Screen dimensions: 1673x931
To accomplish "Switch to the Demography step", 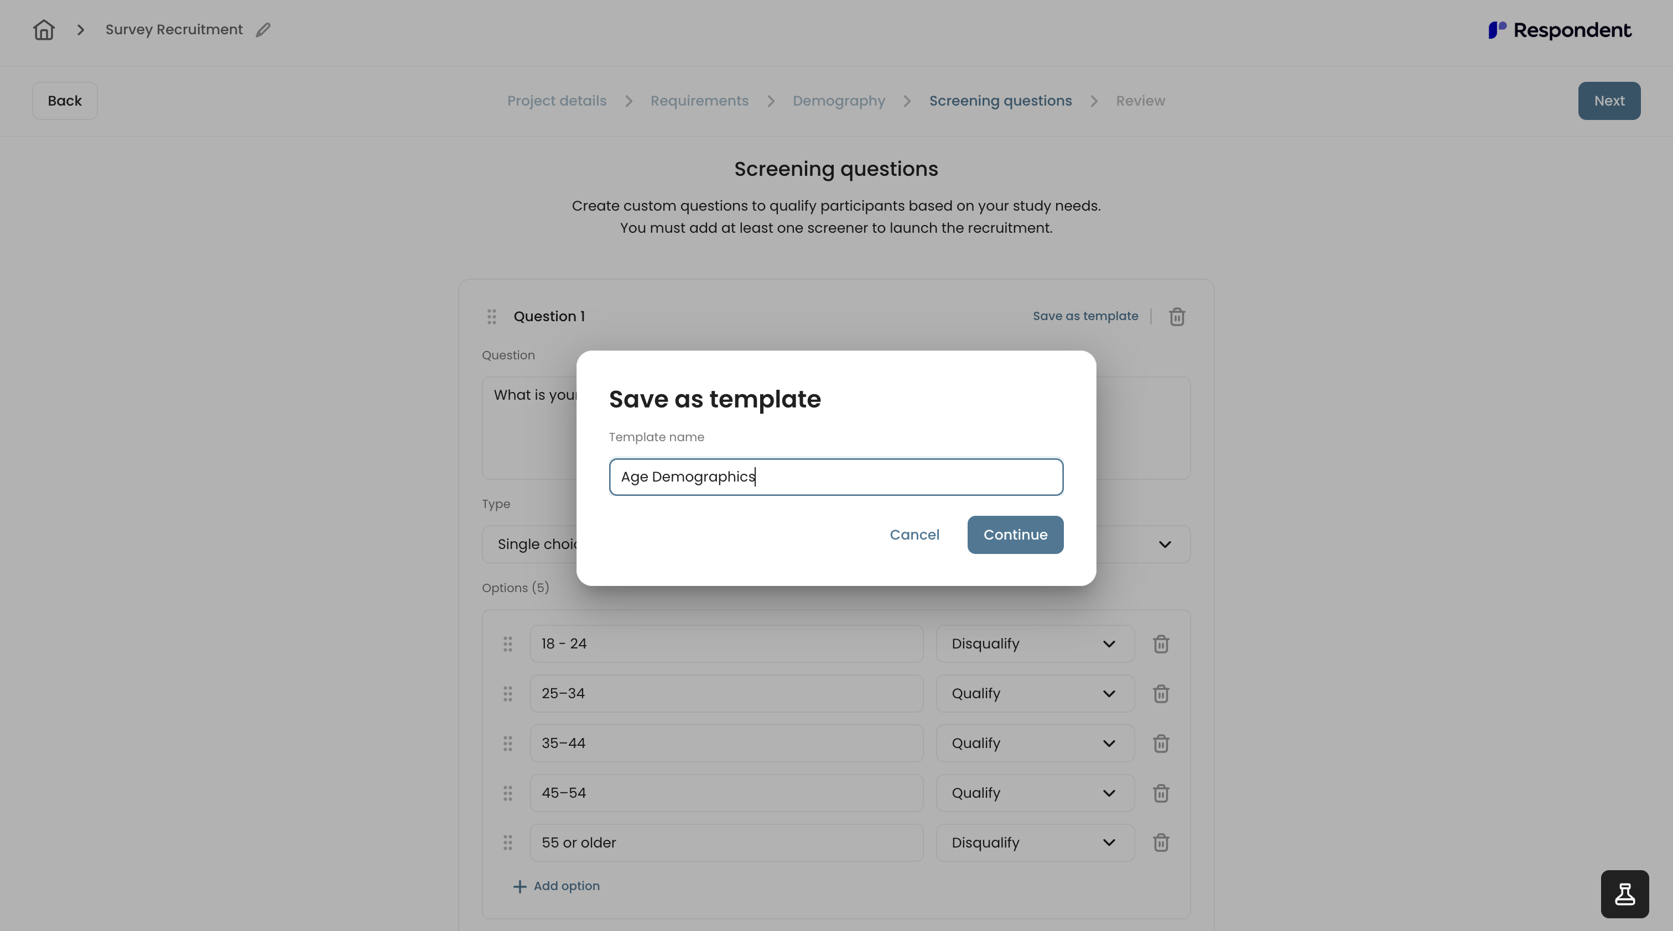I will coord(839,101).
